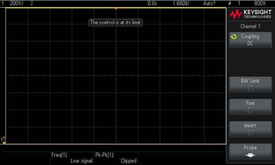The image size is (275, 165).
Task: Expand the Probe submenu
Action: click(250, 151)
